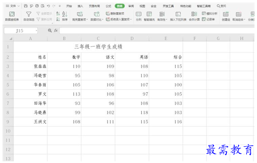
Task: Sort descending Z to A icon
Action: pos(58,19)
